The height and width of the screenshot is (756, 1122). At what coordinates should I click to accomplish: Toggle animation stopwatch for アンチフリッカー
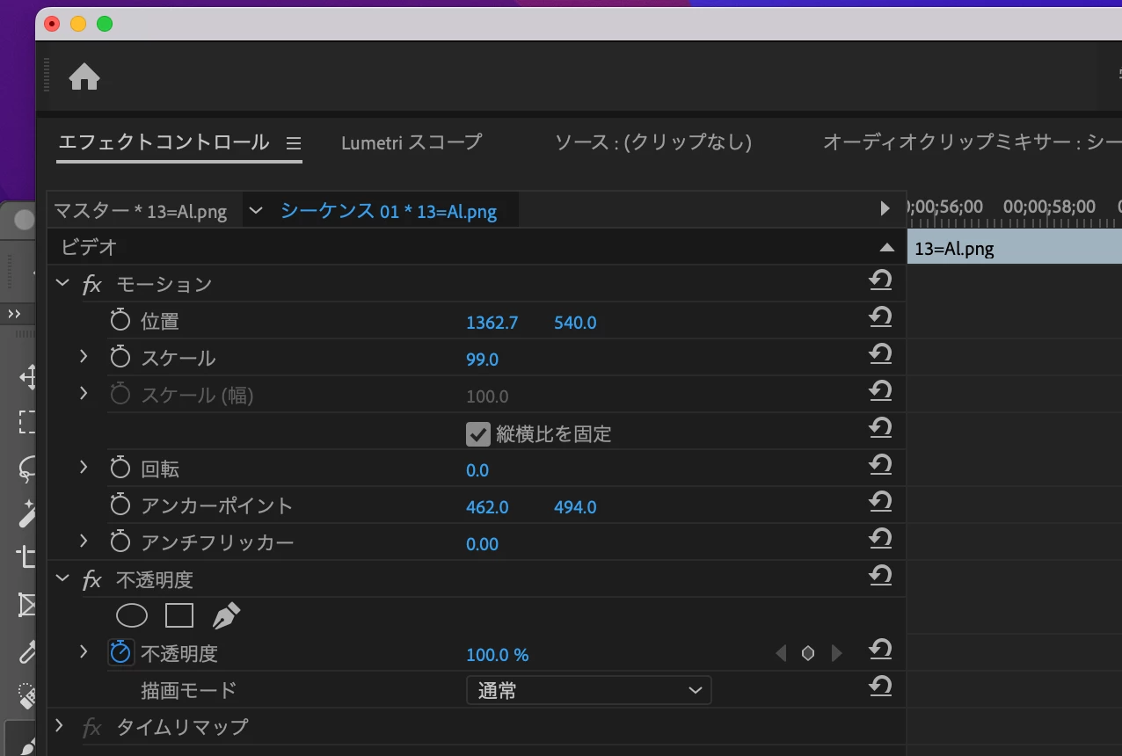[x=120, y=542]
